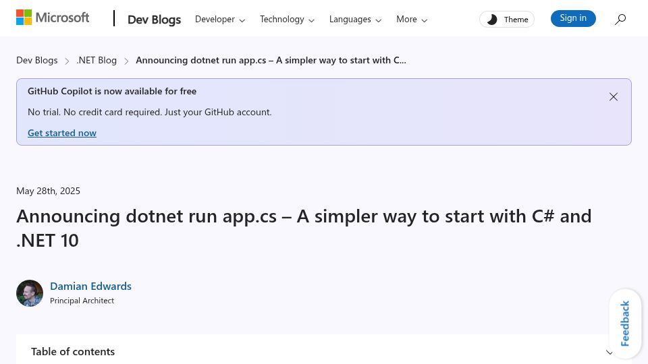This screenshot has width=648, height=364.
Task: Click the 'No trial. No credit card' text
Action: tap(150, 113)
